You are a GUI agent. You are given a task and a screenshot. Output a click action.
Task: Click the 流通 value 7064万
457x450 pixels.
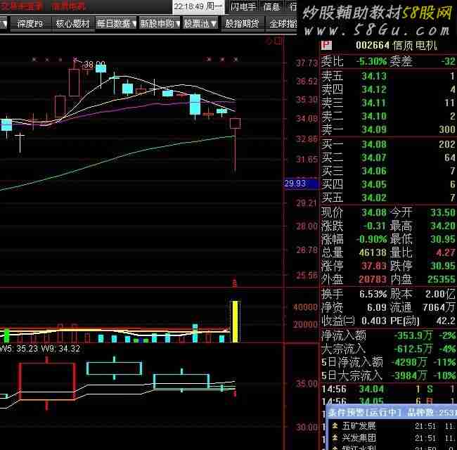tap(439, 307)
